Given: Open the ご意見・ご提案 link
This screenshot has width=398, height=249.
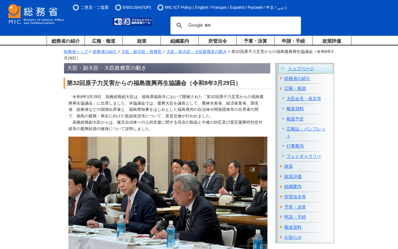Looking at the screenshot, I should point(95,7).
